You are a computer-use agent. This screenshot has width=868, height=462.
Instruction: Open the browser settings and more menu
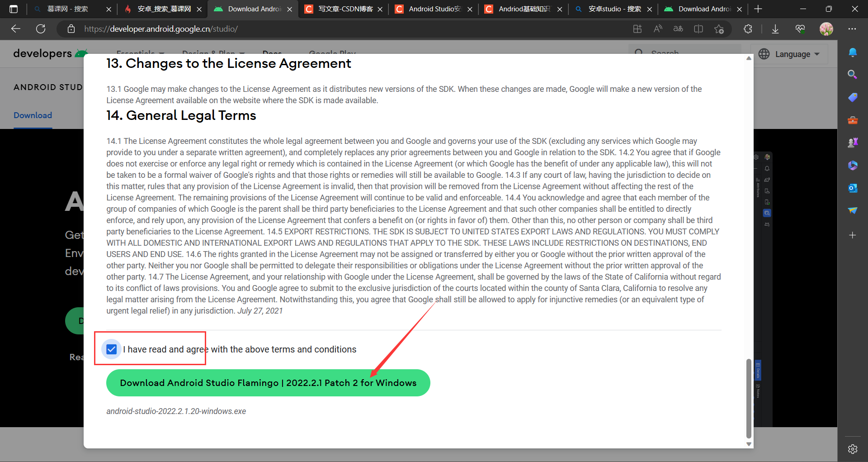[852, 29]
